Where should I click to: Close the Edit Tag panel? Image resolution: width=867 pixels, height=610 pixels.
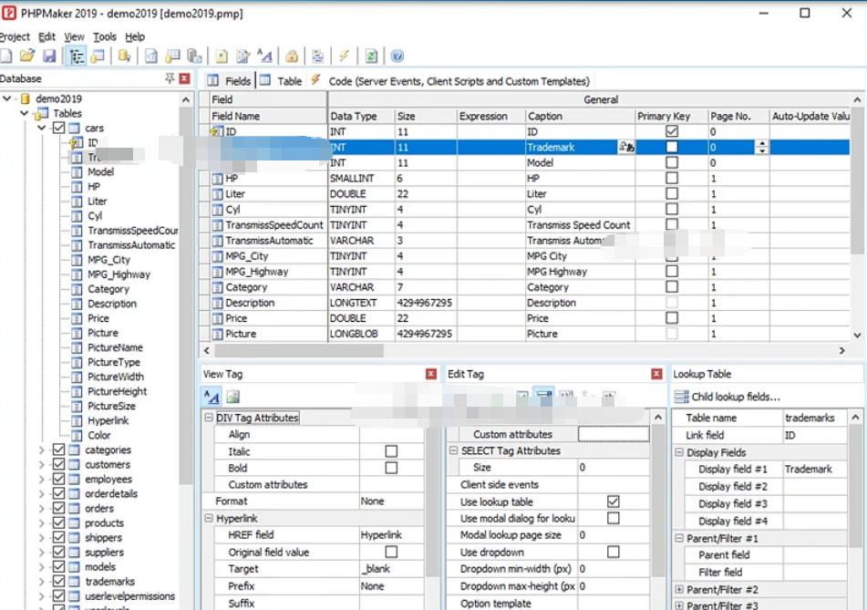click(x=656, y=374)
